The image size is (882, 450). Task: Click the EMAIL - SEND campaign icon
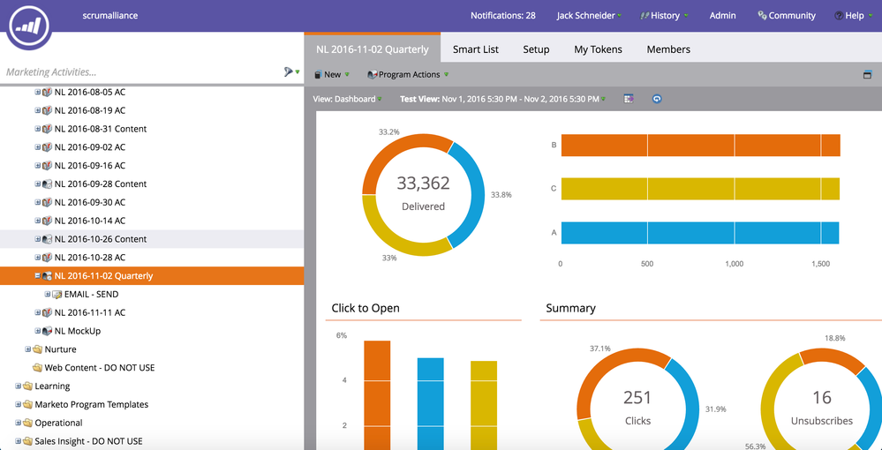[57, 294]
